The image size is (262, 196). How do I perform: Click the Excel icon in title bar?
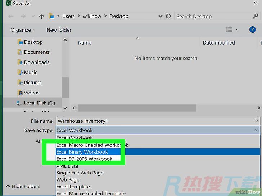coord(9,3)
